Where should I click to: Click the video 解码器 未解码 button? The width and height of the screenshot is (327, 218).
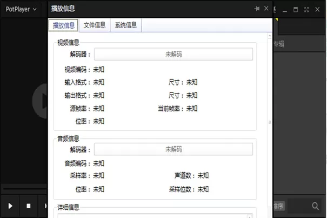(x=173, y=54)
